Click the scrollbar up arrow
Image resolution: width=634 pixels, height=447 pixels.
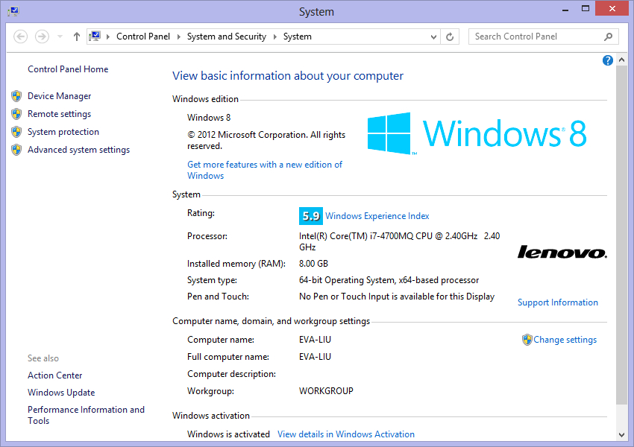621,60
